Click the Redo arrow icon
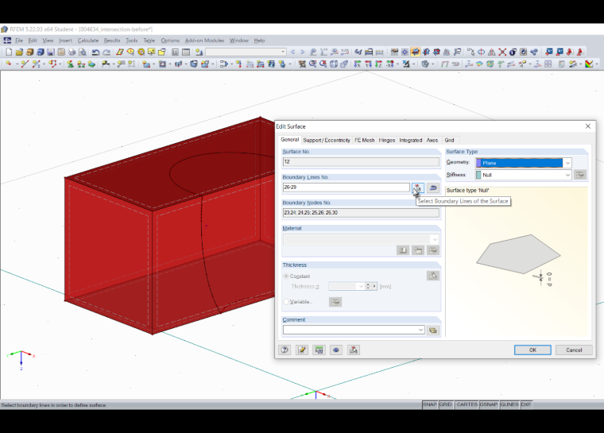This screenshot has height=433, width=604. (106, 52)
